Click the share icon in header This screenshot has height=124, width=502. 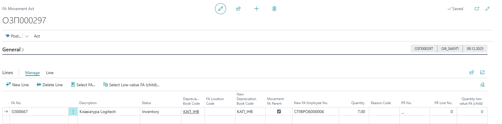point(238,9)
